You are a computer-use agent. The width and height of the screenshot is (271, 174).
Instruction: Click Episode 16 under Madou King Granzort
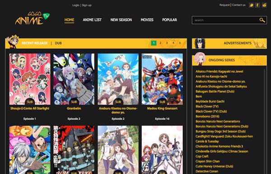[x=162, y=119]
